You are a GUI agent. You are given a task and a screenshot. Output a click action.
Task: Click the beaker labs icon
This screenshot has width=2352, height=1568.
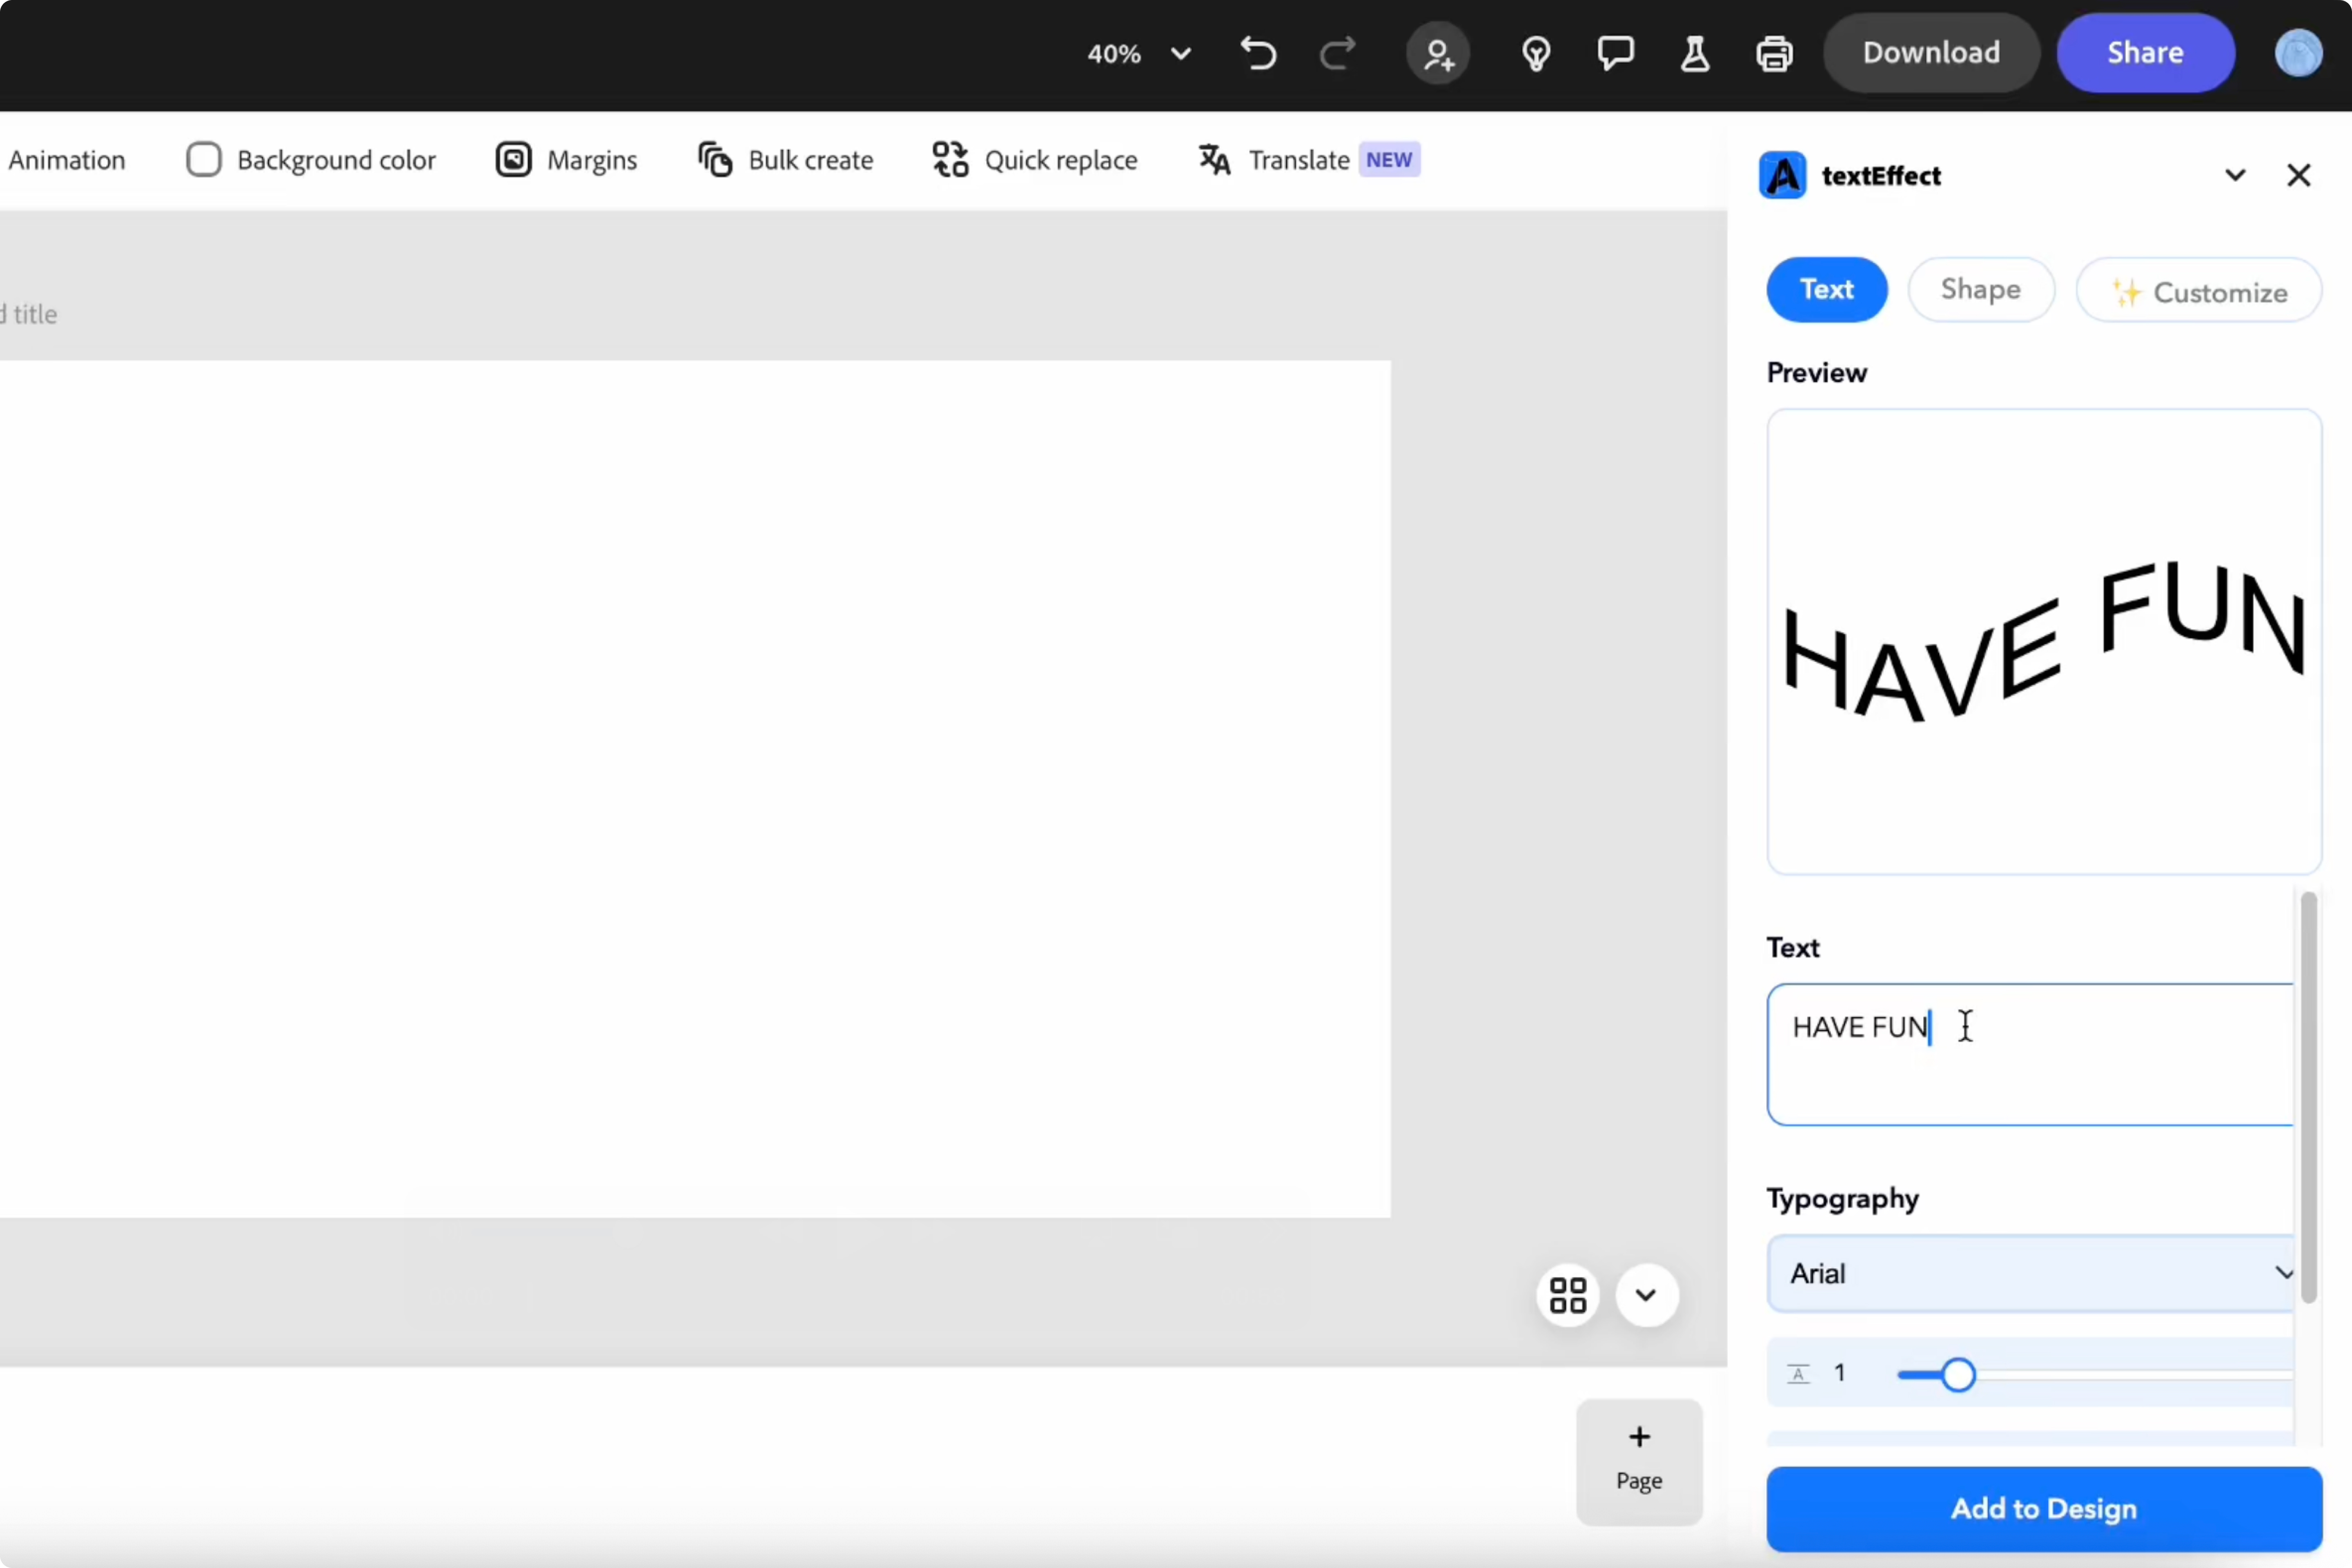(x=1694, y=53)
